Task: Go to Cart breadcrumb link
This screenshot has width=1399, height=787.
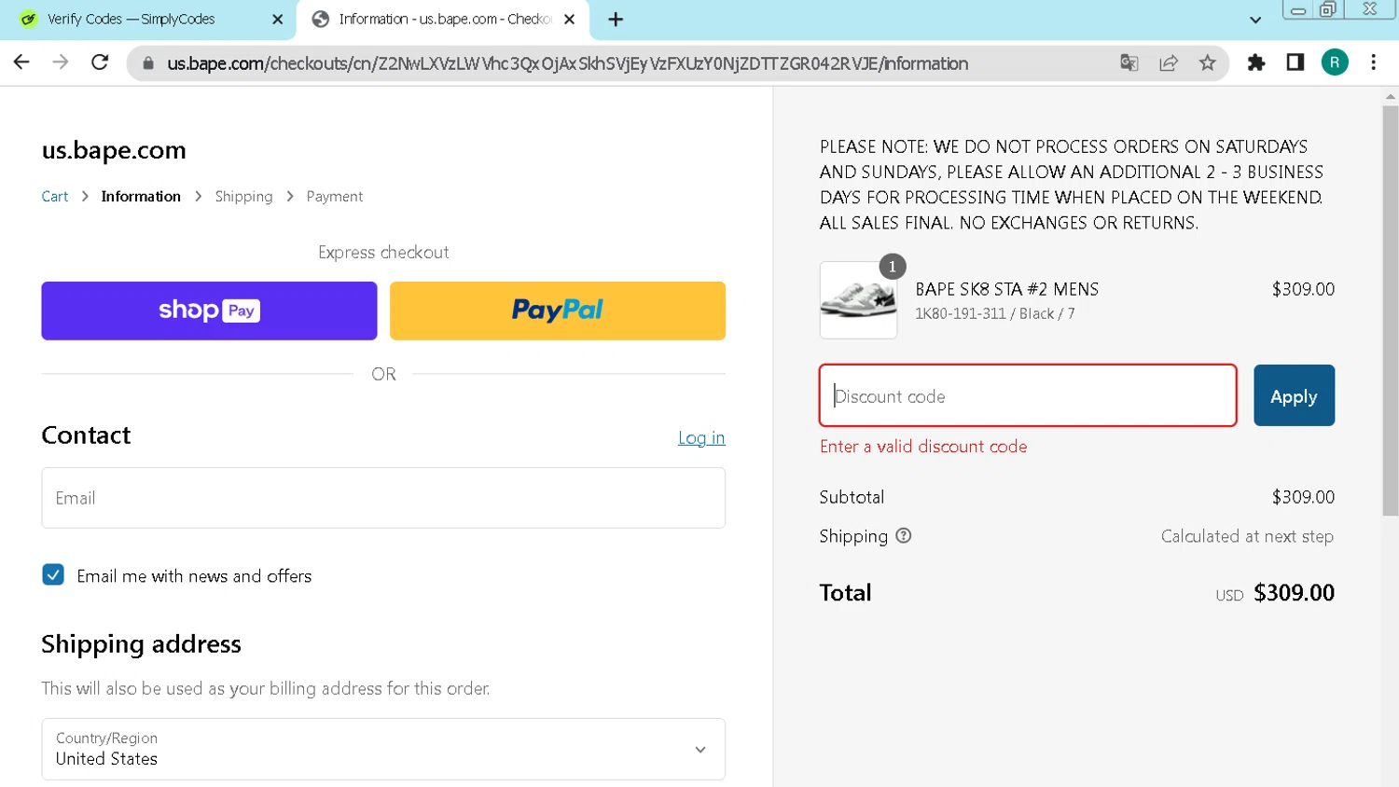Action: [x=55, y=197]
